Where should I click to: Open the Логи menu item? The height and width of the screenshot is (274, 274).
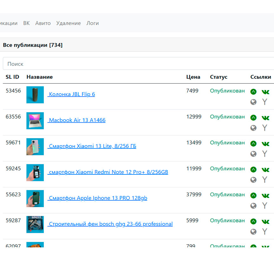(x=93, y=23)
